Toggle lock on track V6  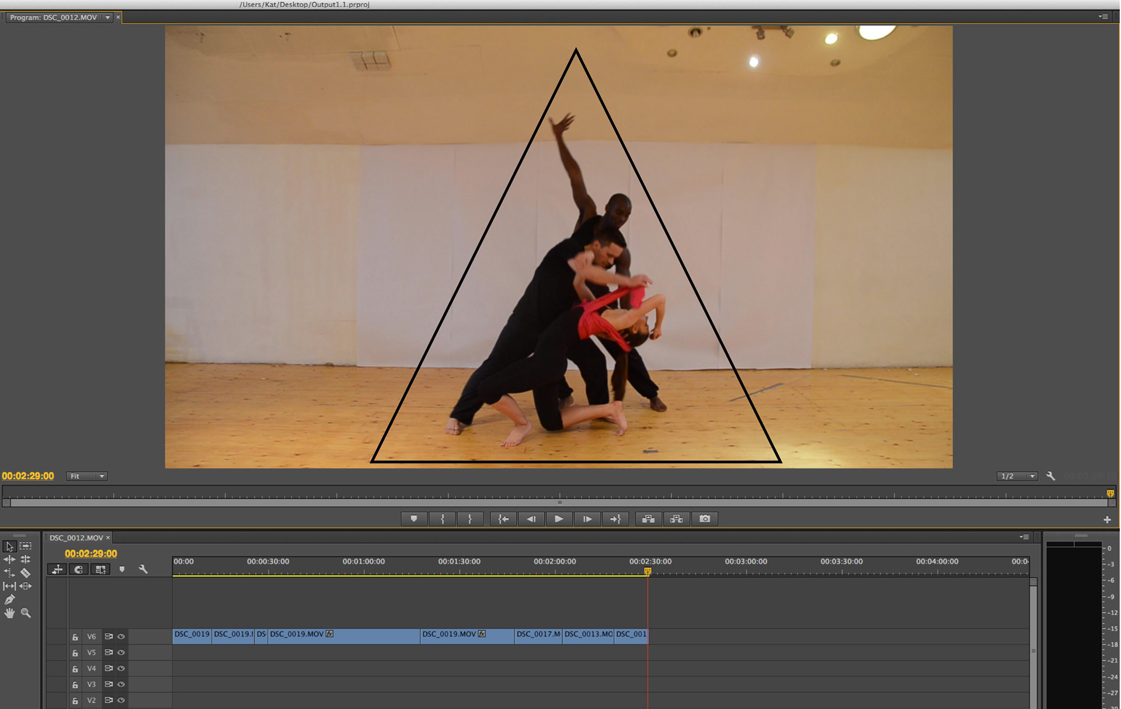[x=75, y=637]
